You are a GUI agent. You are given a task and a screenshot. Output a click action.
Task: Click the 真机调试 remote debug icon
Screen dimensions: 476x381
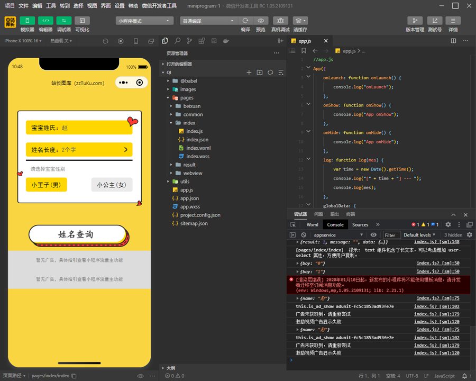click(x=280, y=21)
